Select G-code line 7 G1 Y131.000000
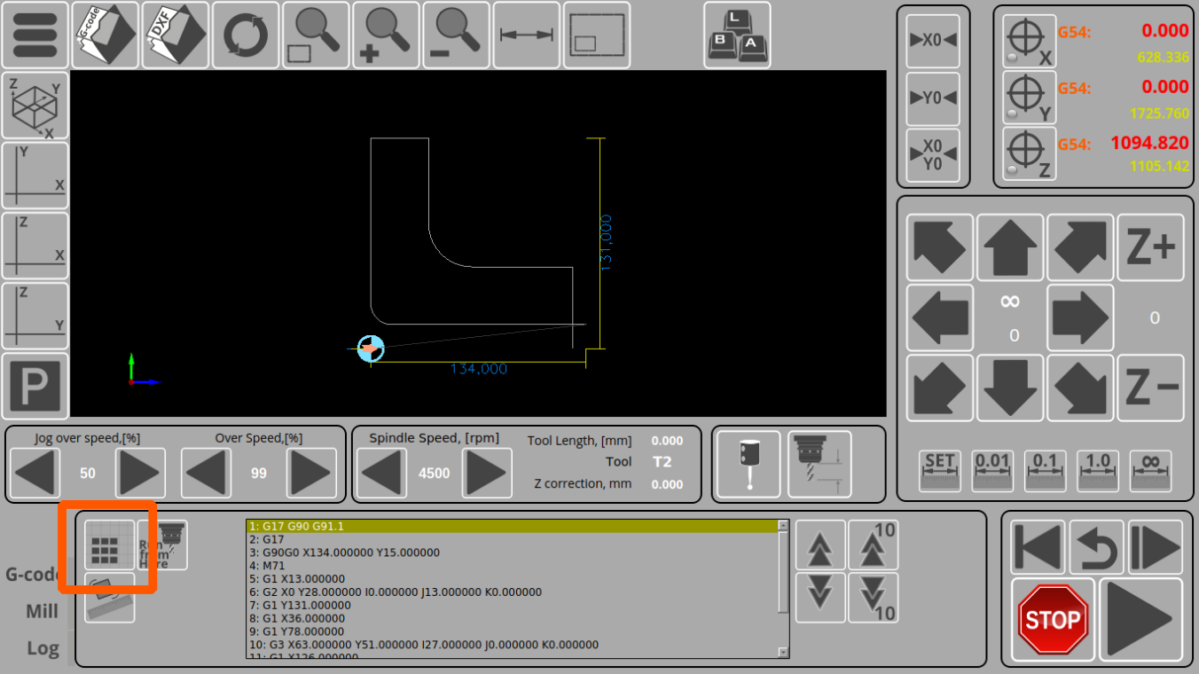Screen dimensions: 1199x674 point(512,605)
